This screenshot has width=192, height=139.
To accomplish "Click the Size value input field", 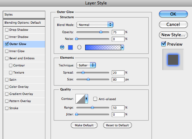I will (118, 80).
